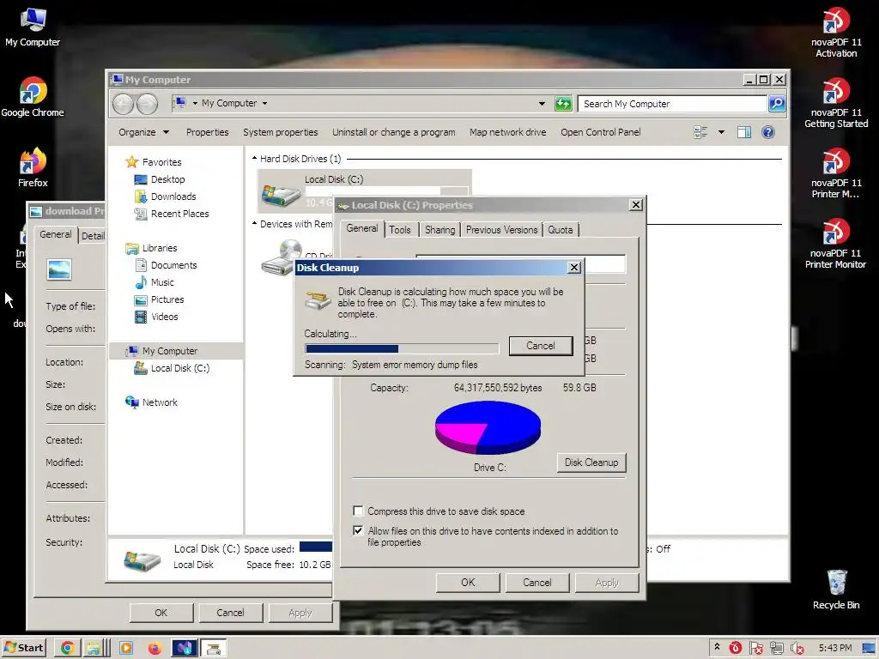Open novaPDF 11 Printer M... shortcut
This screenshot has width=879, height=659.
pyautogui.click(x=836, y=173)
